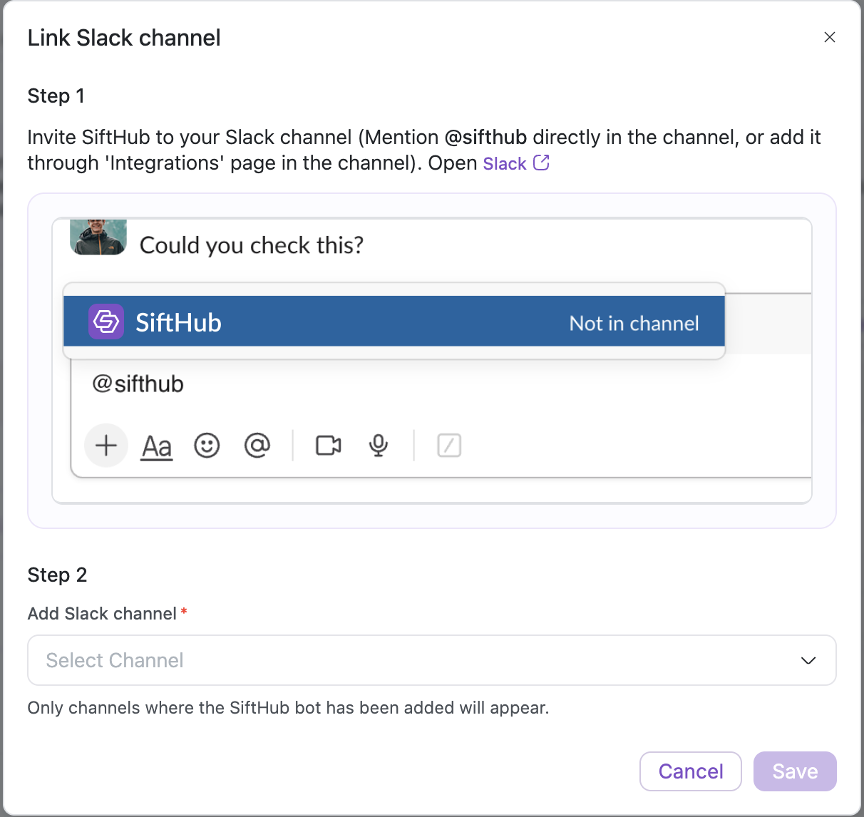
Task: Click the video camera clip icon
Action: pos(328,446)
